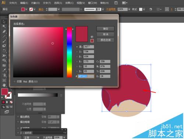Select the Eraser tool
Screen dimensions: 184x139
coord(4,46)
